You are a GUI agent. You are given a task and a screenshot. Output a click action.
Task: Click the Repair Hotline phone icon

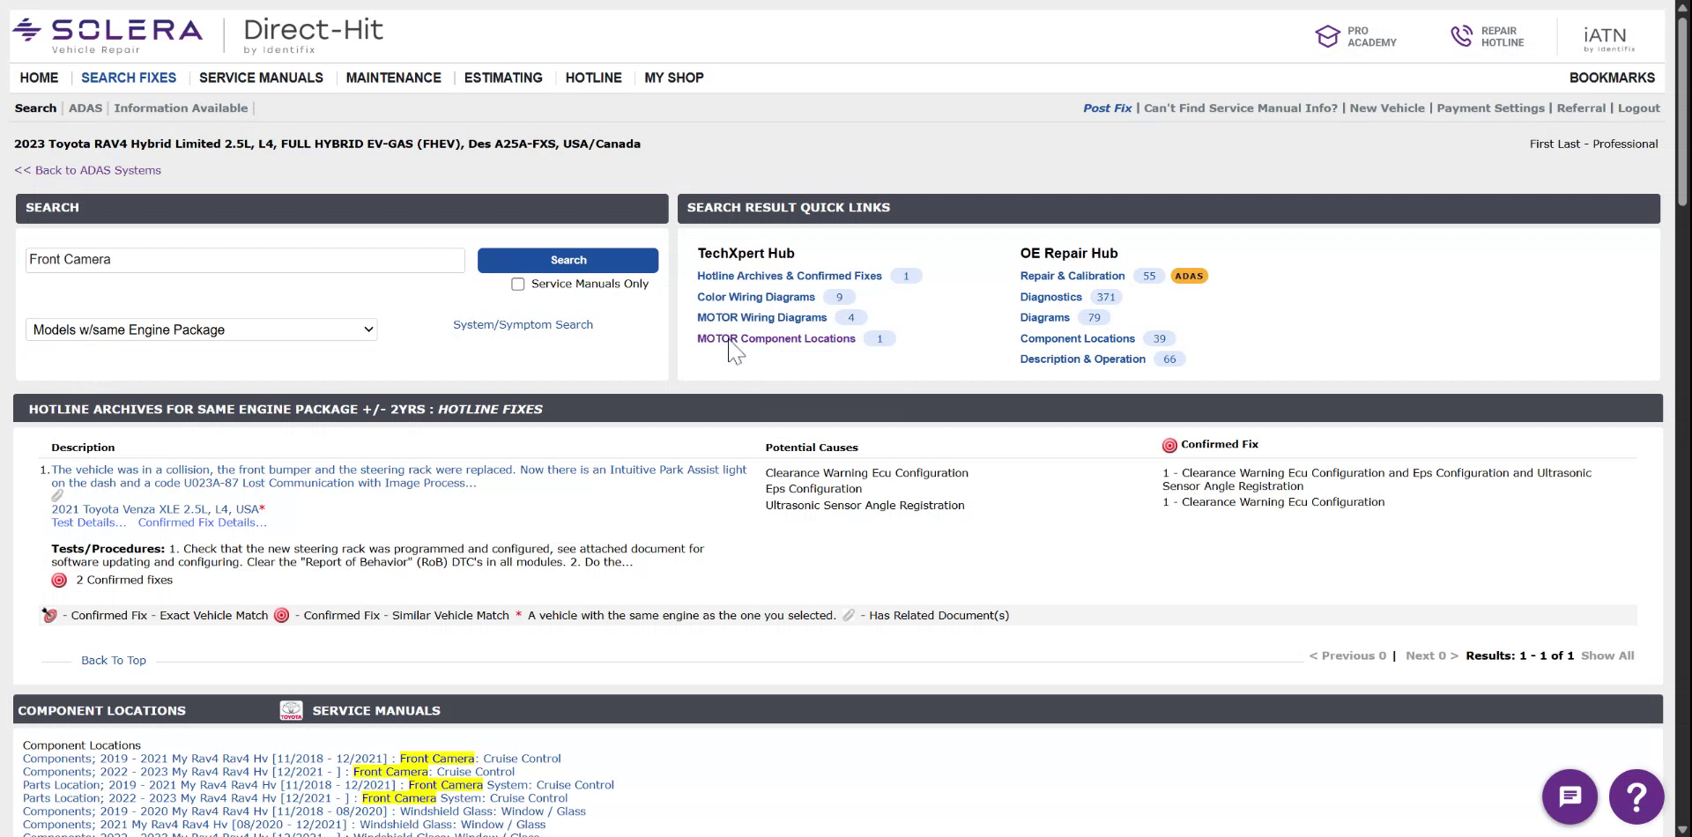(x=1461, y=35)
